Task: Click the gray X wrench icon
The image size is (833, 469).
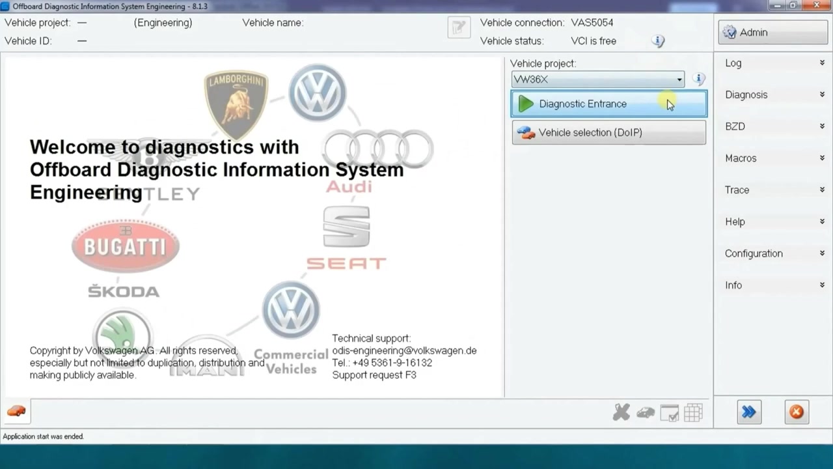Action: [621, 412]
